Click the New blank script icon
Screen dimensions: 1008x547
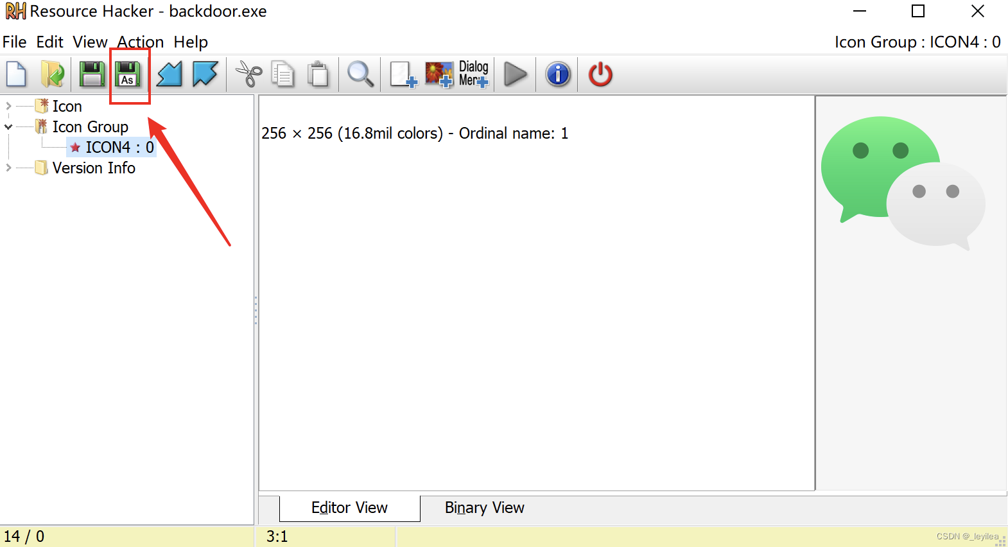tap(17, 74)
